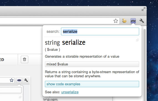Viewport: 158px width, 101px height.
Task: Expand show code examples
Action: (x=92, y=84)
